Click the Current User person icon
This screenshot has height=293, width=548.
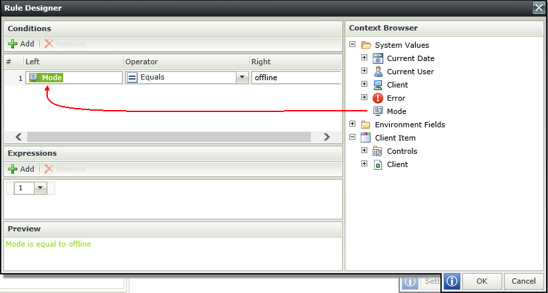point(378,72)
